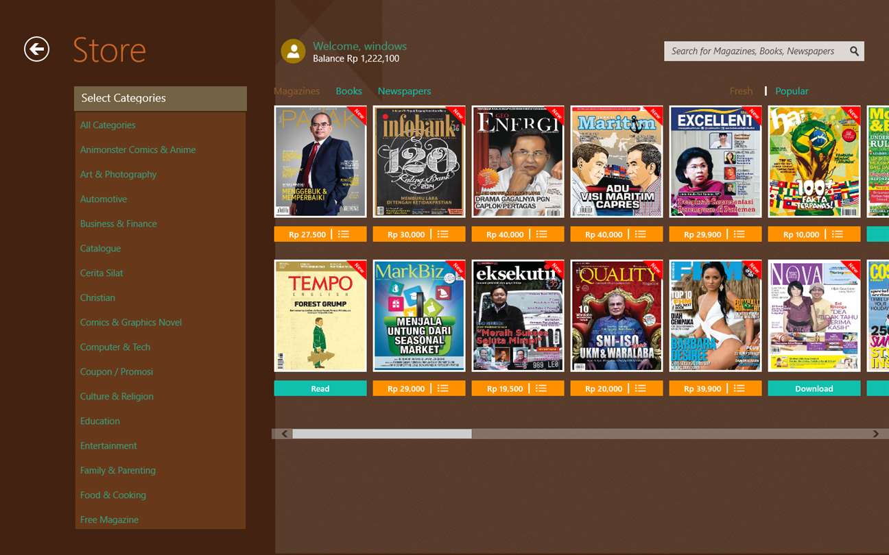Click the search magnifier icon

(x=854, y=51)
